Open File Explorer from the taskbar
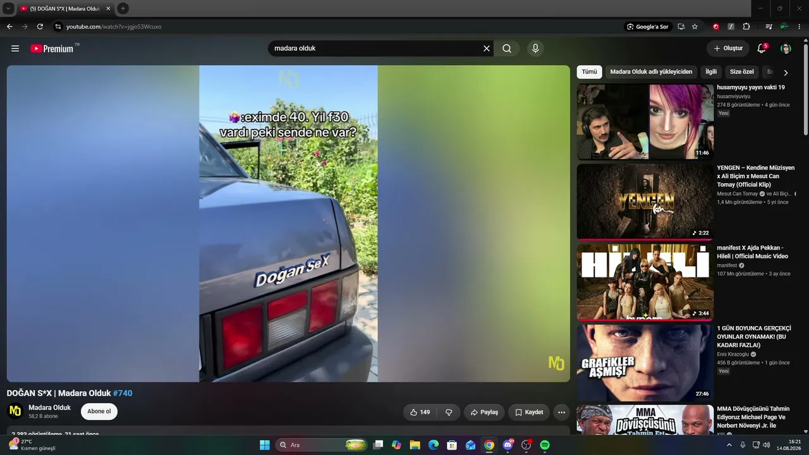809x455 pixels. [415, 445]
